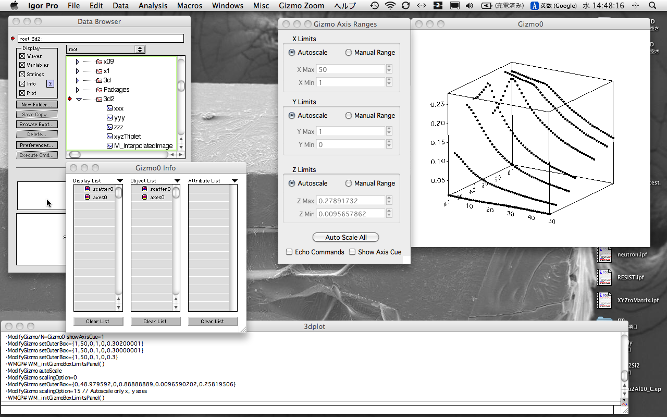Image resolution: width=667 pixels, height=417 pixels.
Task: Click the zzz wave icon
Action: [x=109, y=127]
